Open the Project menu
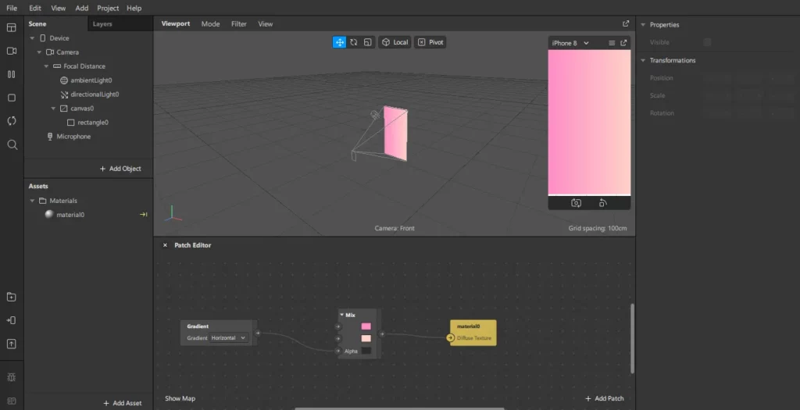The width and height of the screenshot is (800, 410). click(x=108, y=8)
